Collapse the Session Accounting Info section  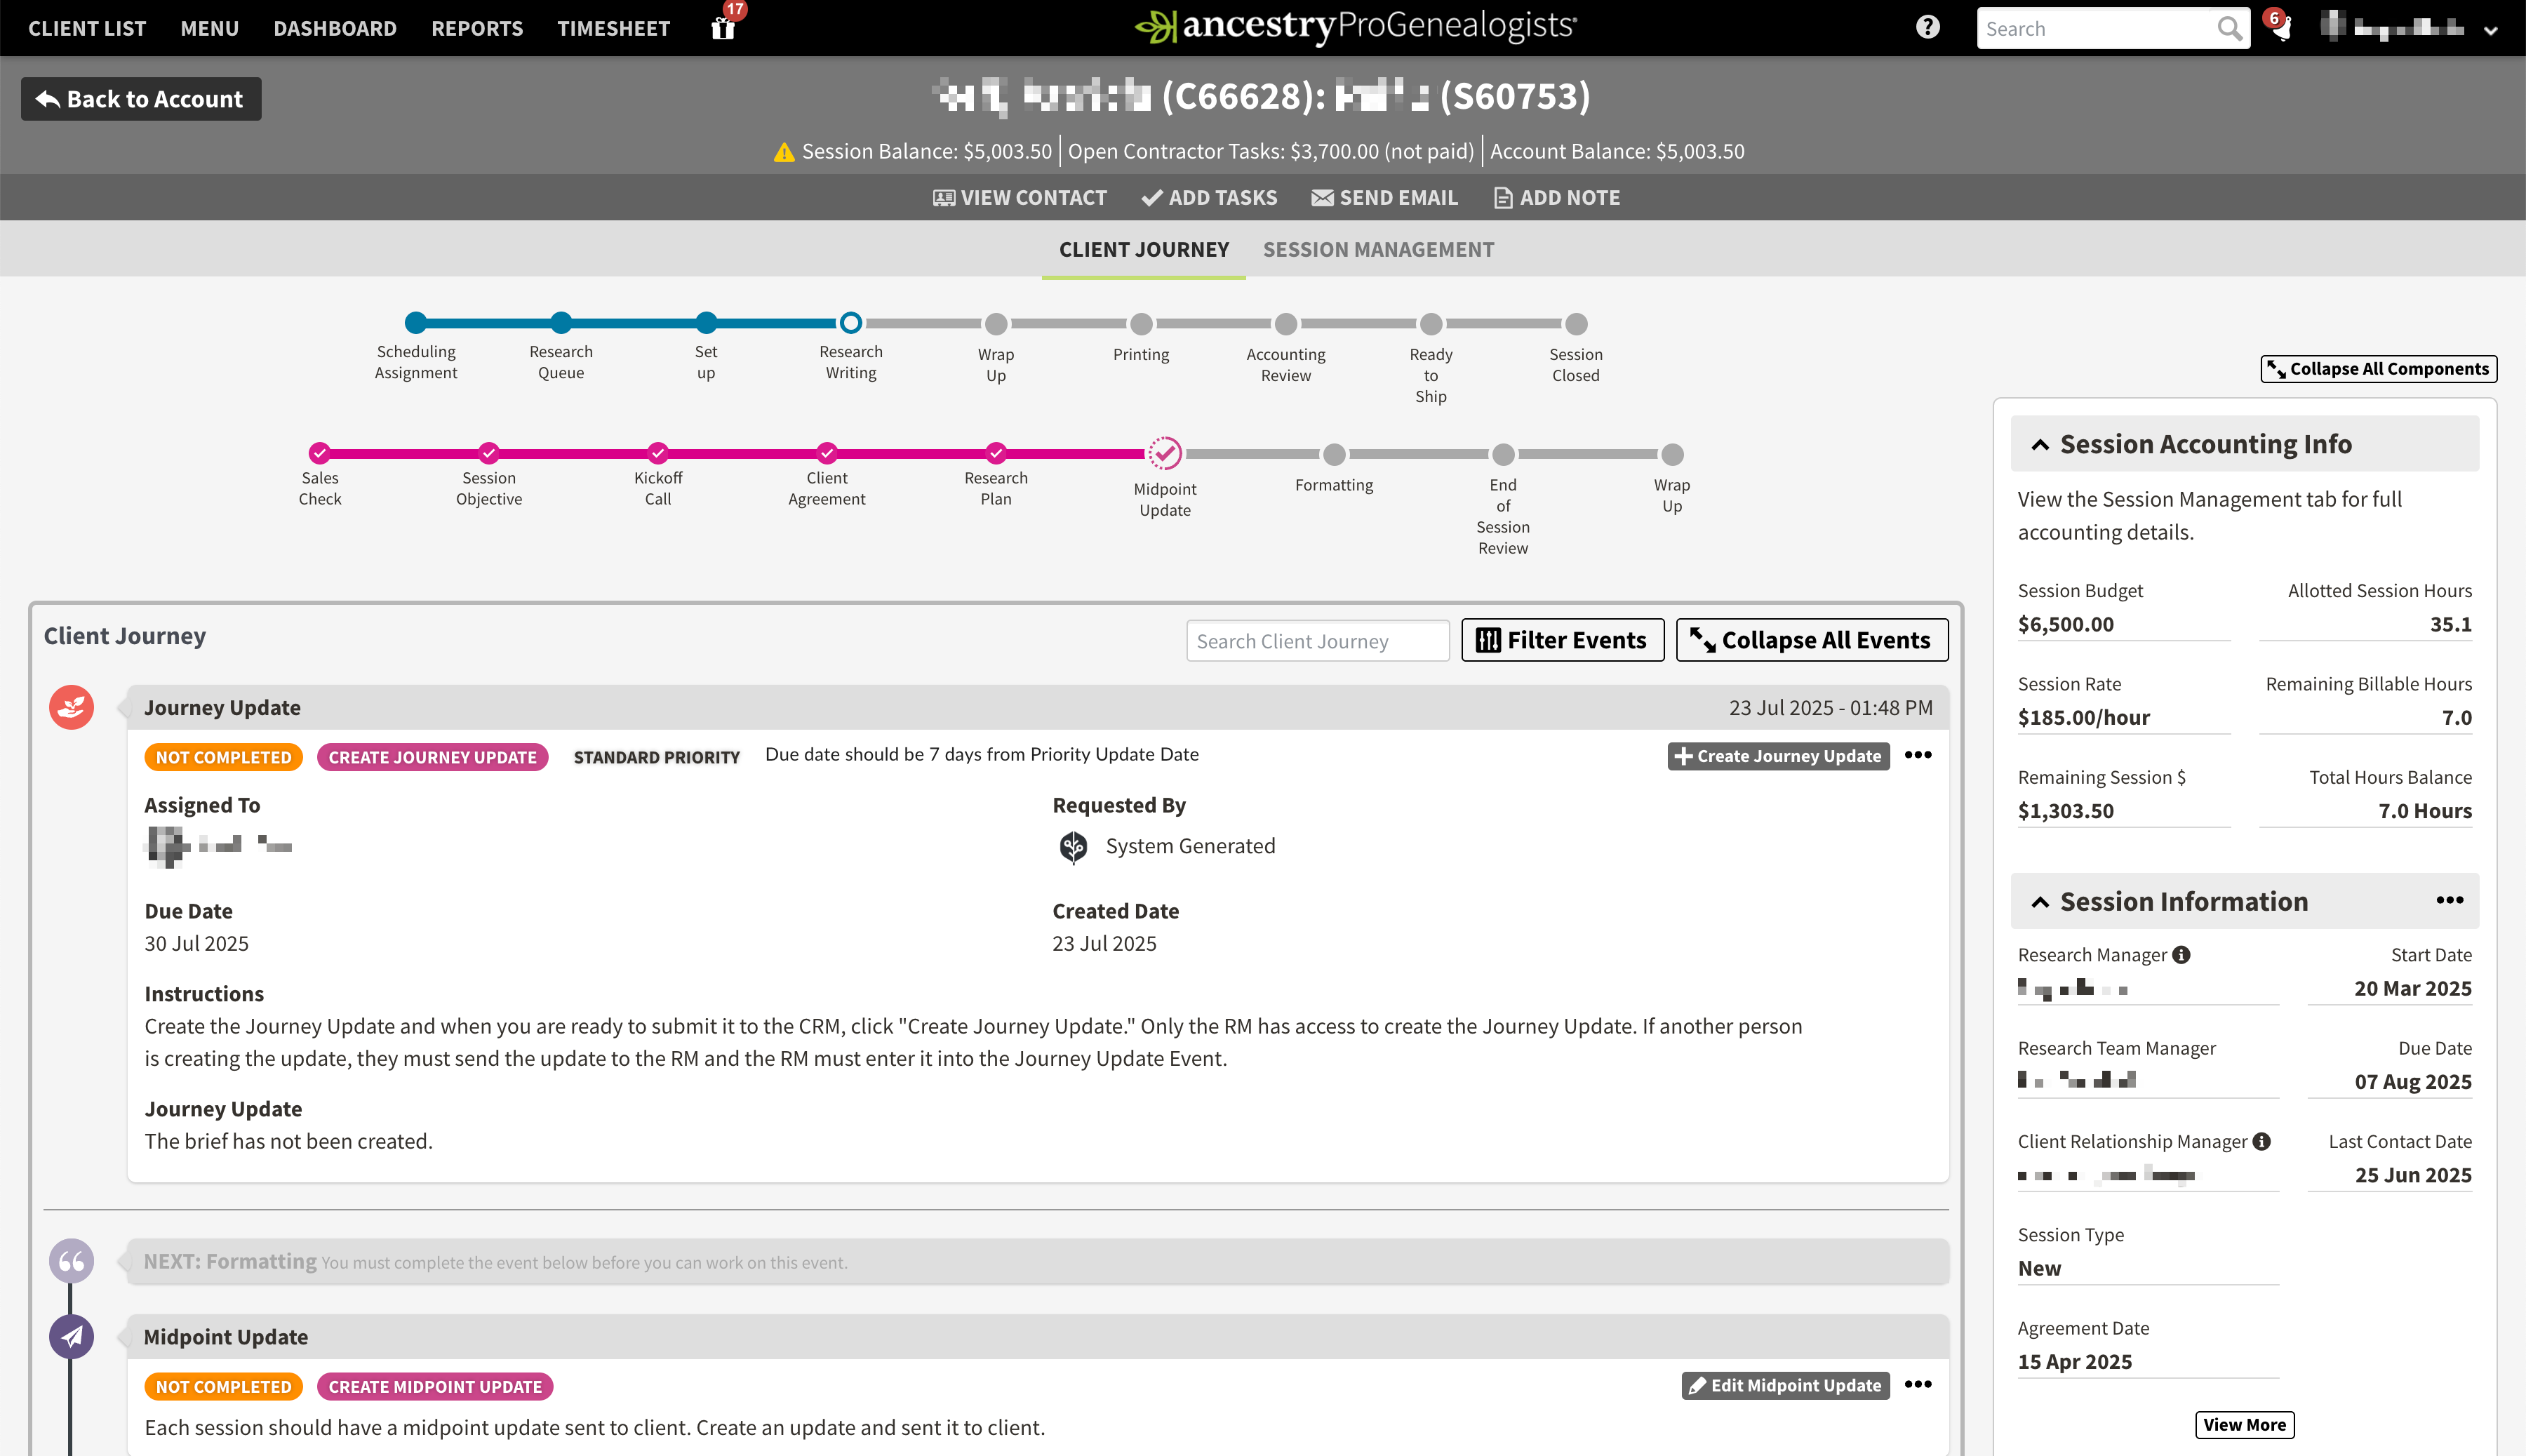coord(2040,445)
